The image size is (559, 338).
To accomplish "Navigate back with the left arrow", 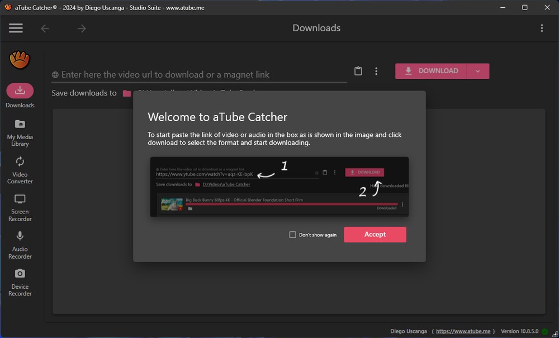I will coord(45,28).
